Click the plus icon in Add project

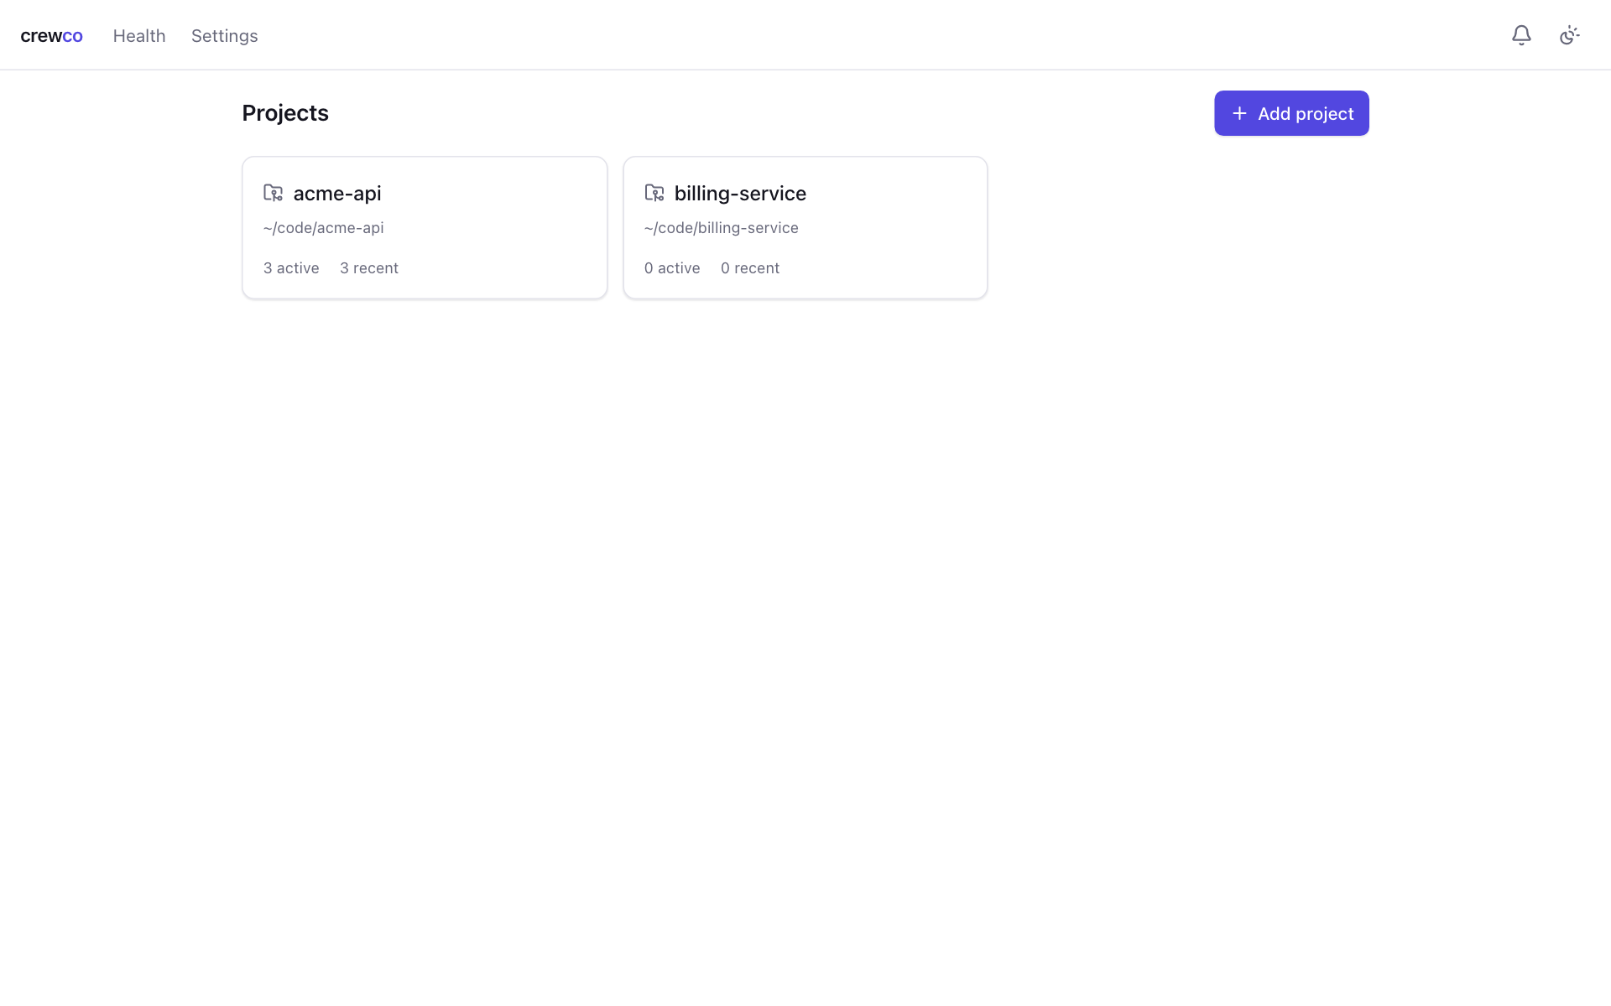tap(1239, 113)
